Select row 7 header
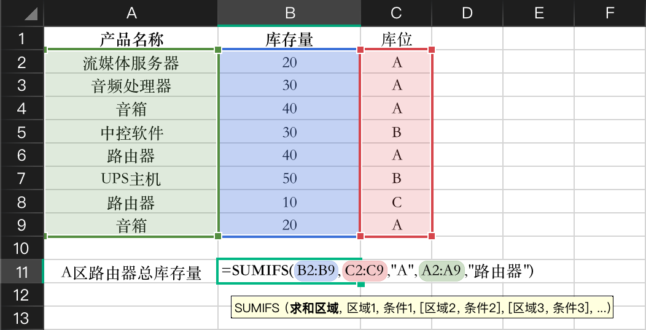646x330 pixels. (21, 178)
